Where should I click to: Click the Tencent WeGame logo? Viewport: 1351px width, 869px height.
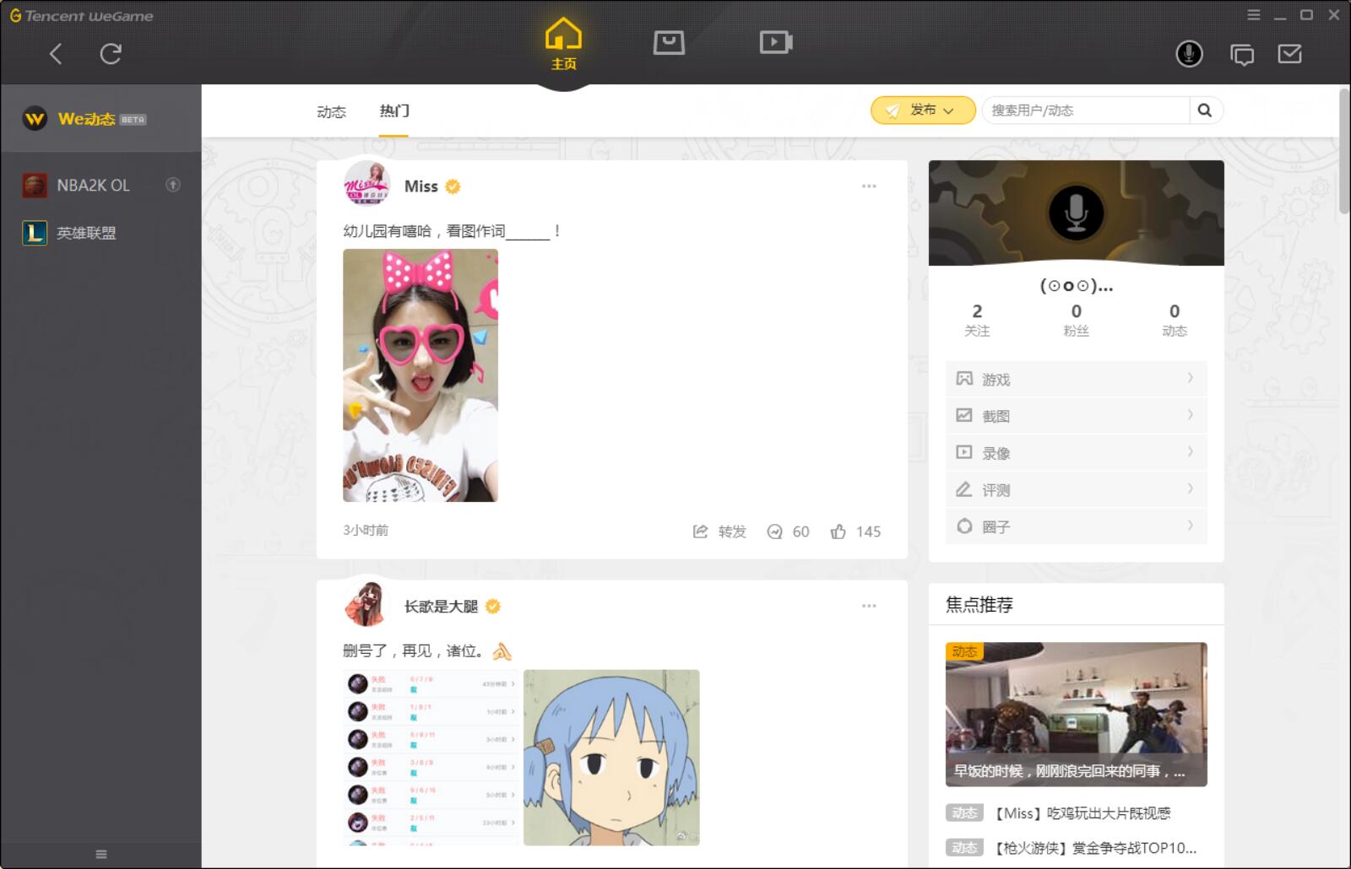(82, 15)
